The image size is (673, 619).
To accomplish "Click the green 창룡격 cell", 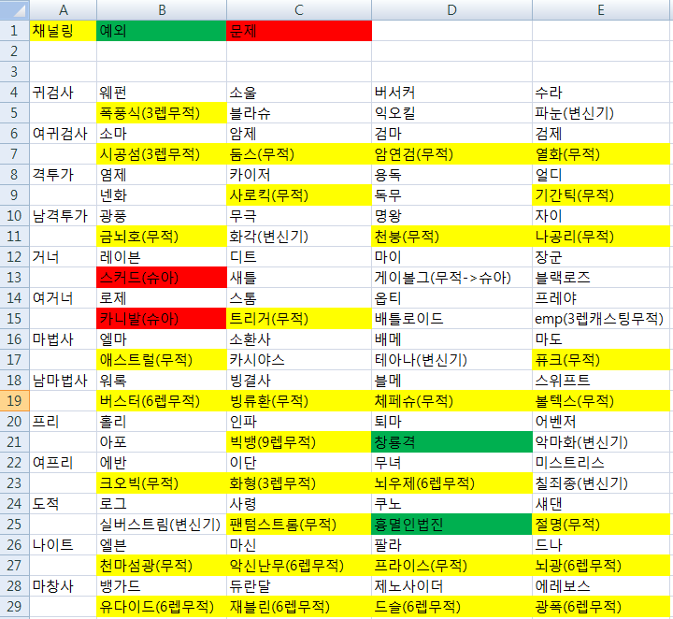I will coord(451,441).
